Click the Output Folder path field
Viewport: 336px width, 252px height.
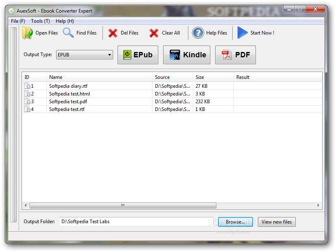coord(136,222)
